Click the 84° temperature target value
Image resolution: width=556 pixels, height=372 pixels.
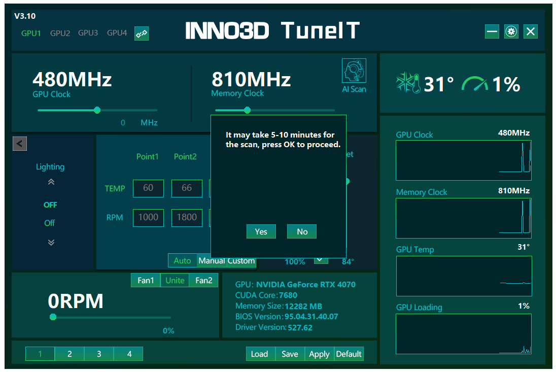click(348, 262)
